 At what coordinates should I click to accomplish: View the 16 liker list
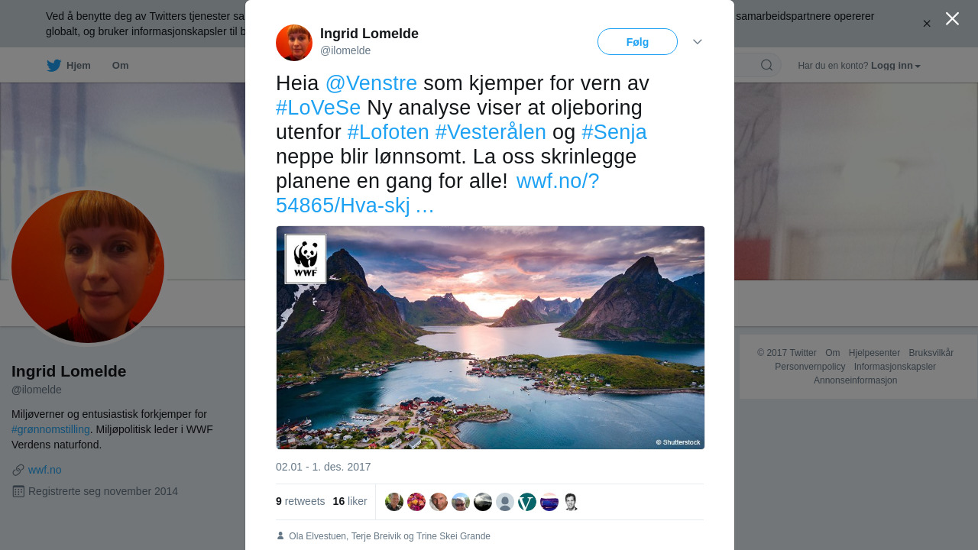pos(350,501)
